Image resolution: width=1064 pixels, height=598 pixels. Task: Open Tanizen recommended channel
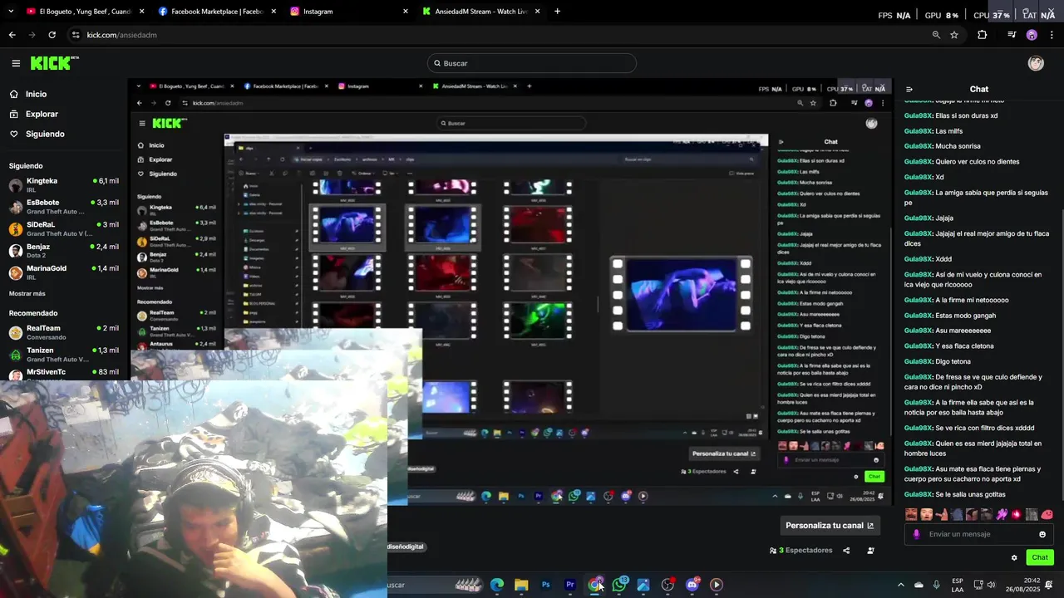[x=64, y=354]
